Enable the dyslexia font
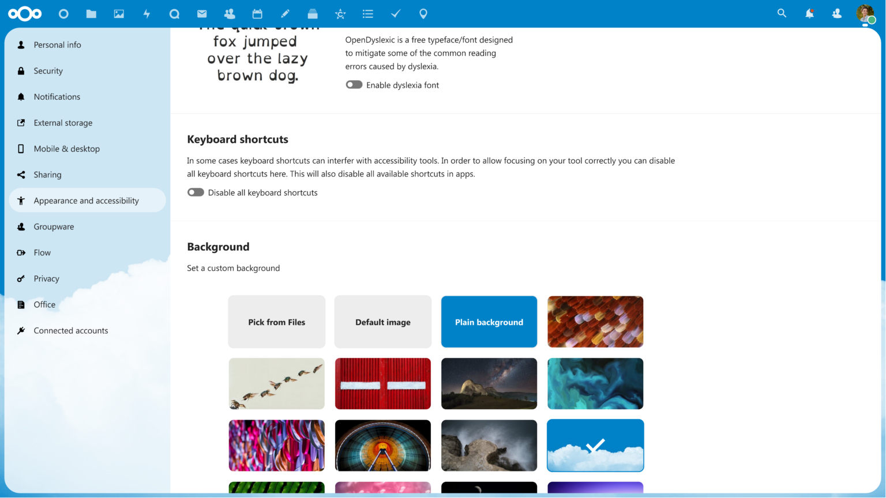Viewport: 886px width, 498px height. [354, 84]
